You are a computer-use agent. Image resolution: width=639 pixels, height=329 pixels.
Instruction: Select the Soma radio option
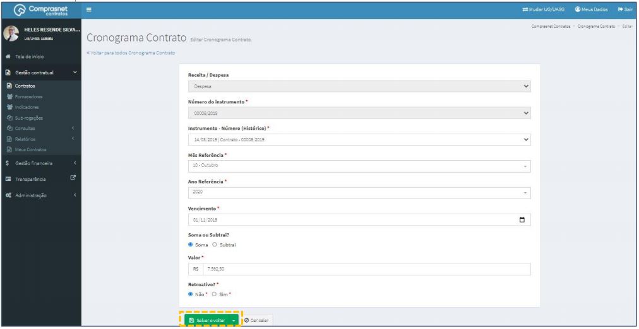[x=190, y=245]
